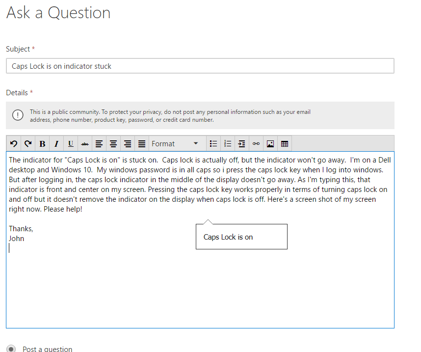Toggle Bold formatting
Screen dimensions: 421x352
tap(42, 144)
